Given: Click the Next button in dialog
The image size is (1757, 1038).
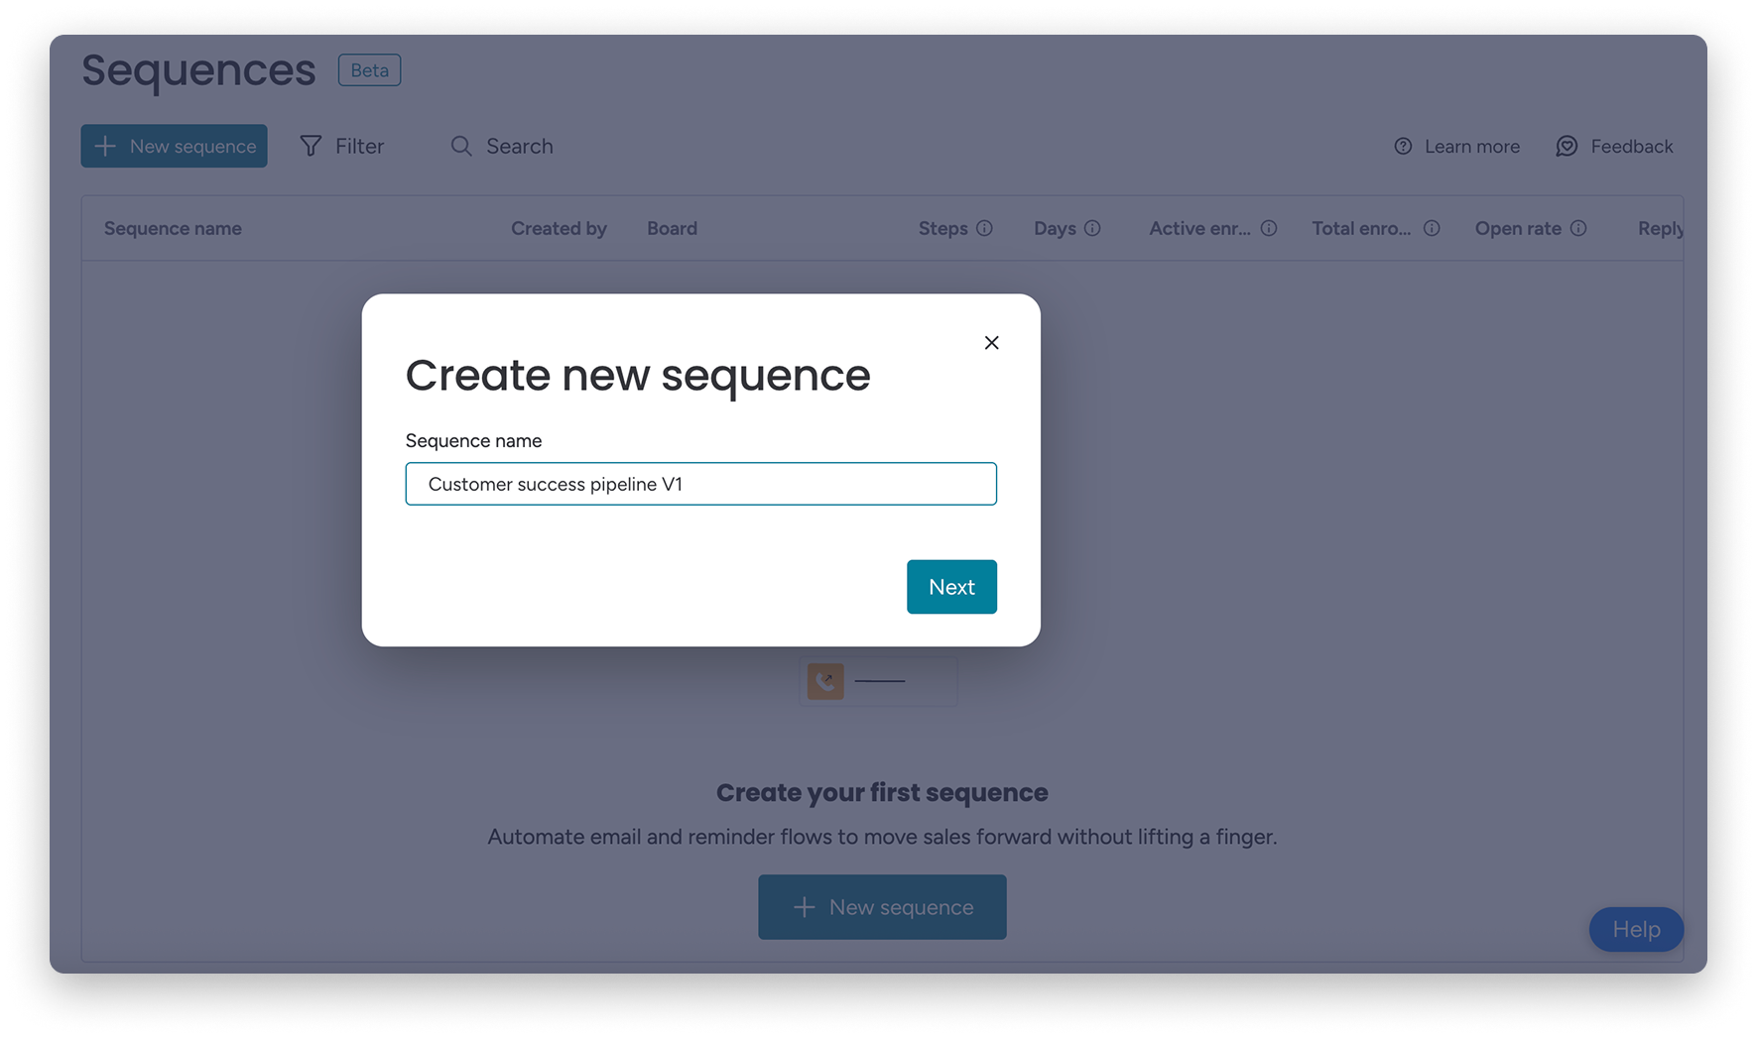Looking at the screenshot, I should pyautogui.click(x=951, y=587).
